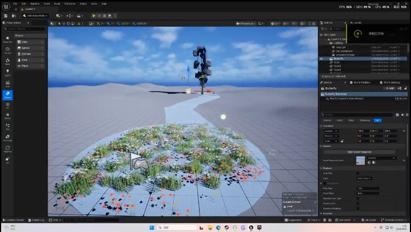Switch to the World Partition tab
This screenshot has width=411, height=232.
pos(360,82)
